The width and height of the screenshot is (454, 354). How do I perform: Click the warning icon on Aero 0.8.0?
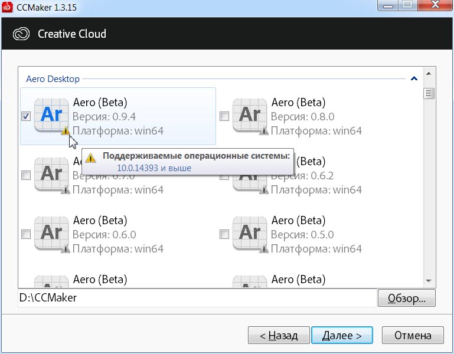(264, 131)
